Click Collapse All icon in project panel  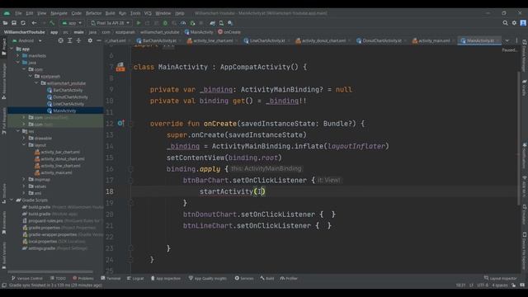(x=78, y=40)
